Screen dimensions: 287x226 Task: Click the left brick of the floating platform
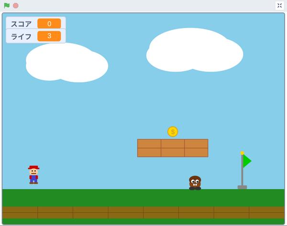(149, 148)
